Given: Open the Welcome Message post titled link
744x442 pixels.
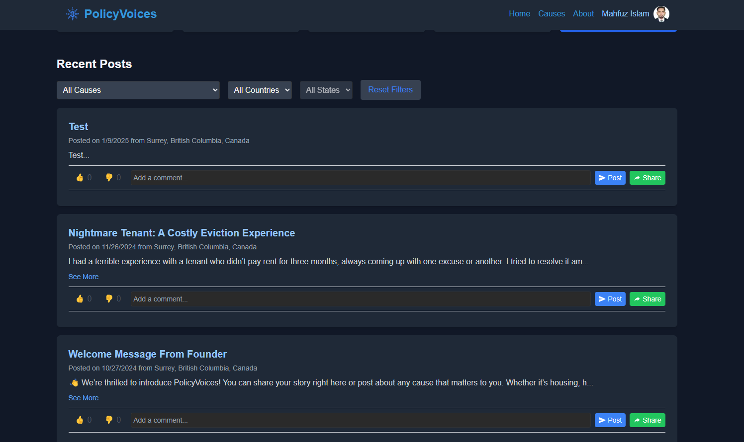Looking at the screenshot, I should (x=147, y=354).
